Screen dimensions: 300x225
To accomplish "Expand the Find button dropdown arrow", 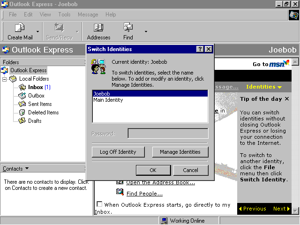I will click(x=146, y=32).
